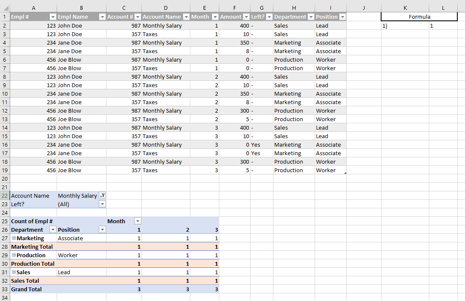Open the Empl # column filter

[x=53, y=17]
